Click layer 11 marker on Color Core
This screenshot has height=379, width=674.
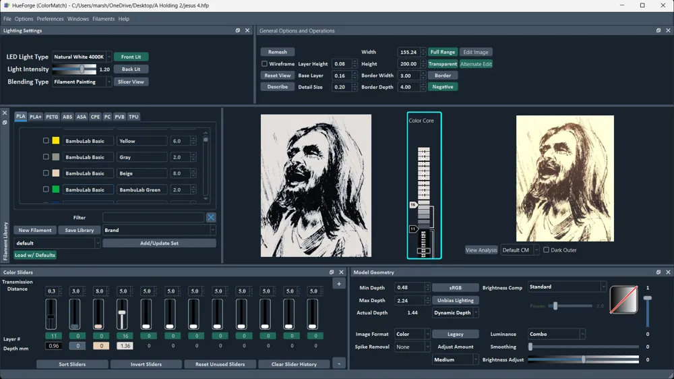tap(413, 229)
